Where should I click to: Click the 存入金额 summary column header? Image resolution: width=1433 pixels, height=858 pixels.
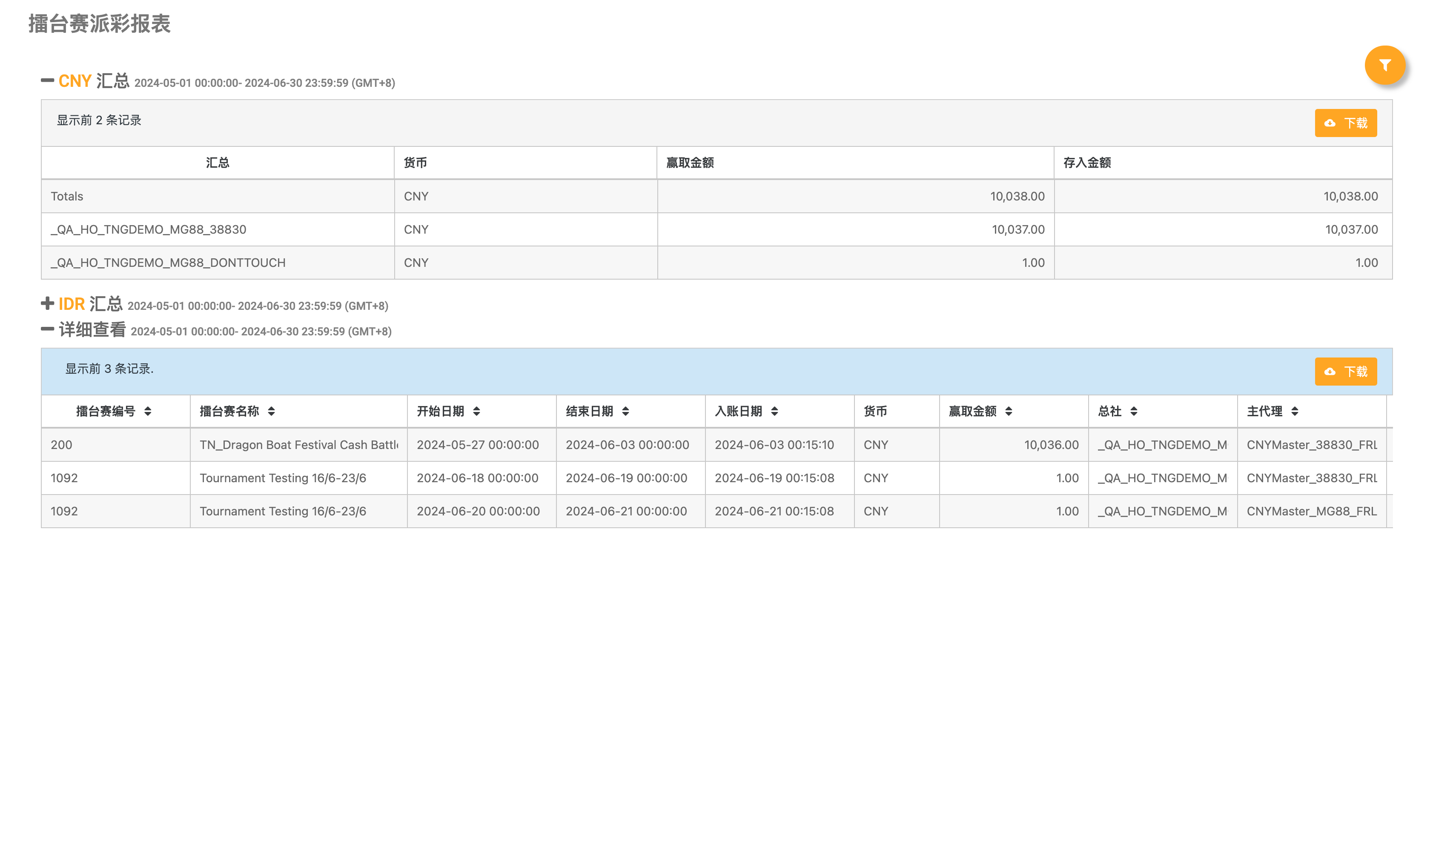coord(1086,163)
